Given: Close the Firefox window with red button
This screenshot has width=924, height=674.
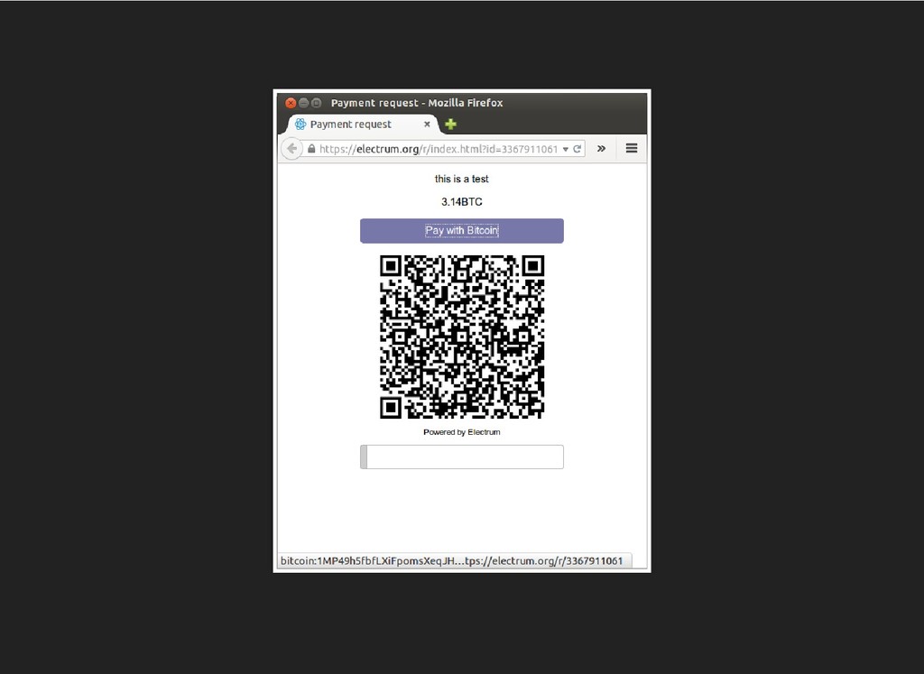Looking at the screenshot, I should (x=291, y=103).
